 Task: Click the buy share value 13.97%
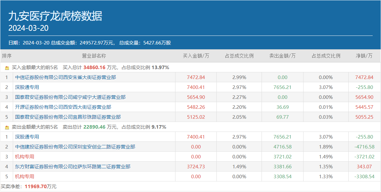[x=160, y=68]
